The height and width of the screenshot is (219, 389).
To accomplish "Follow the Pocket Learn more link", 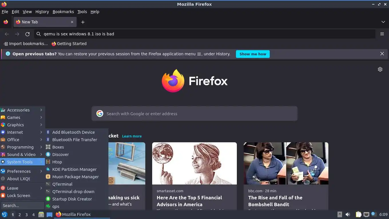I will pyautogui.click(x=132, y=136).
